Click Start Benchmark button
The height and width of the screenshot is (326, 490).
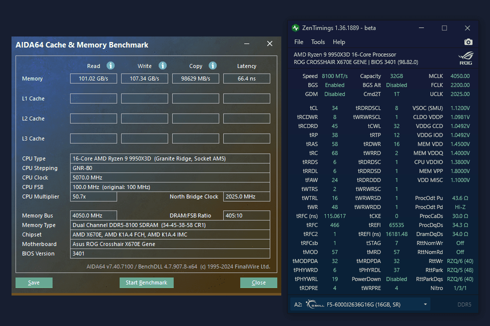[x=146, y=282]
